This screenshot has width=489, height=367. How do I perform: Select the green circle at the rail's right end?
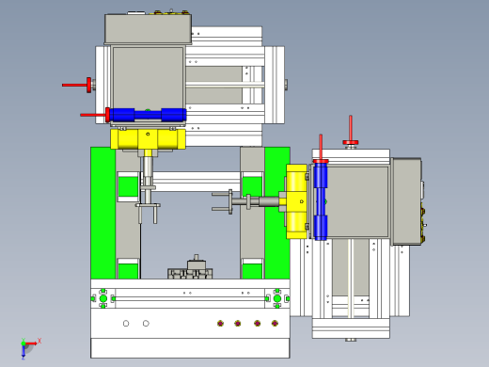pos(277,298)
